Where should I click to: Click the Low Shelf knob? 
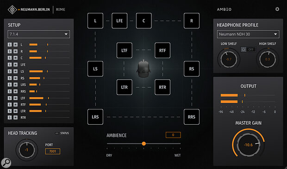[x=229, y=59]
